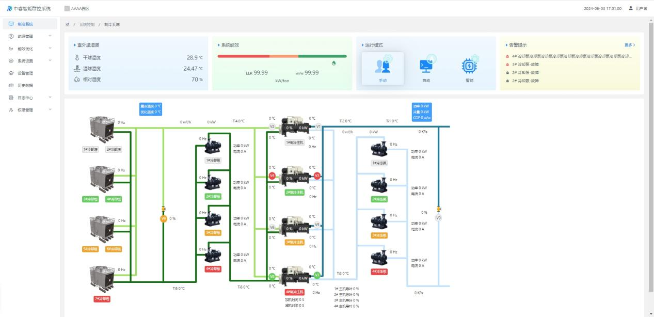Click the user avatar icon beside 用户名

click(x=630, y=8)
